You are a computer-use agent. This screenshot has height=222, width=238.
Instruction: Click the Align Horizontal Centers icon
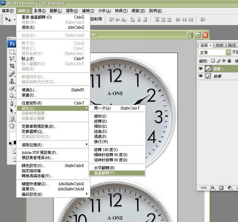pos(139,19)
